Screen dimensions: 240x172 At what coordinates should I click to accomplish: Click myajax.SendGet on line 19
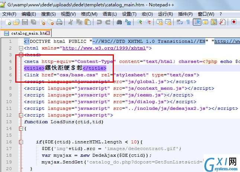[x=62, y=162]
